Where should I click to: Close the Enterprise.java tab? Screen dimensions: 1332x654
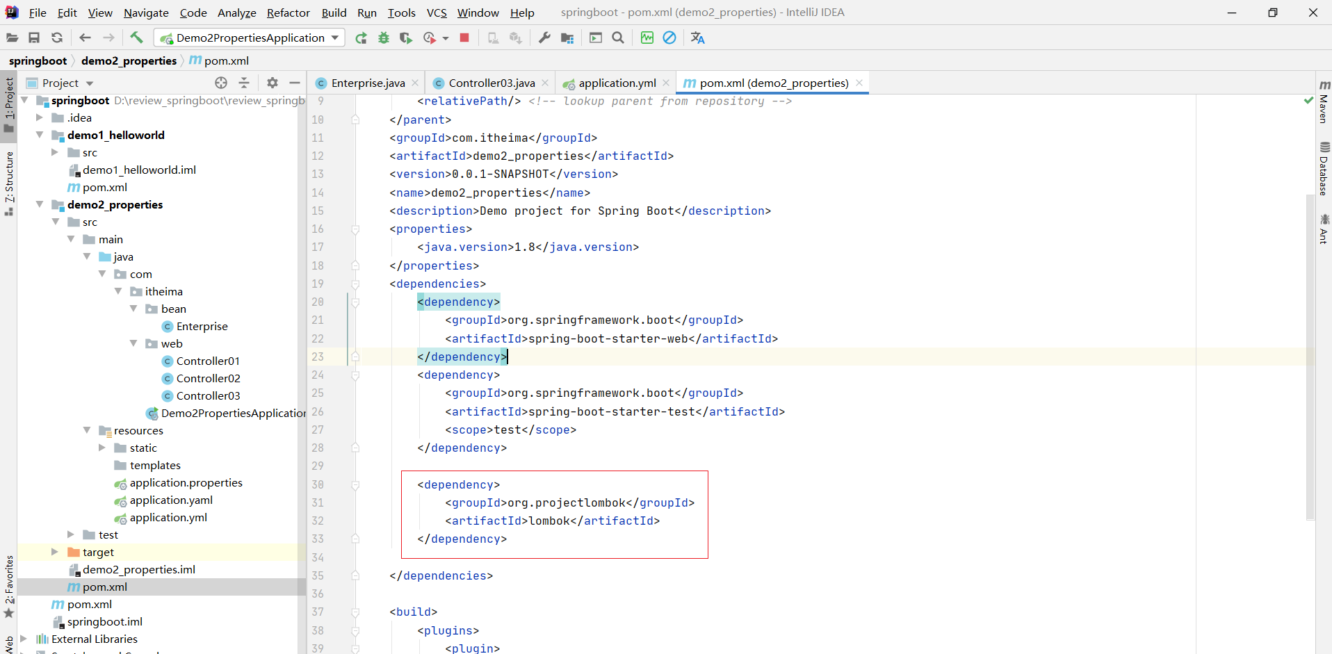pyautogui.click(x=415, y=83)
